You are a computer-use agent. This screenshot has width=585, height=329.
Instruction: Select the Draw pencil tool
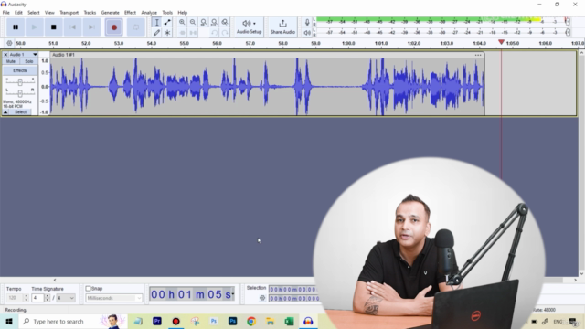(156, 33)
